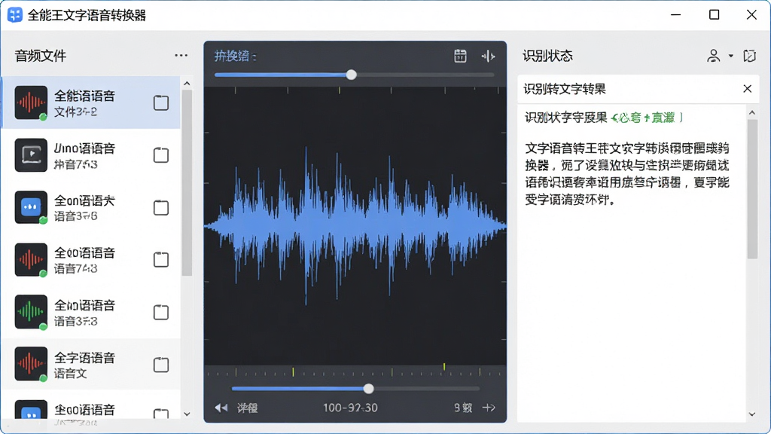The height and width of the screenshot is (434, 771).
Task: Tick the checkbox of the bottom cut-off file
Action: coord(161,414)
